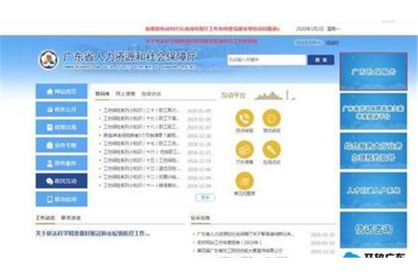Select the dark blue 政民互动 sidebar button

point(61,181)
